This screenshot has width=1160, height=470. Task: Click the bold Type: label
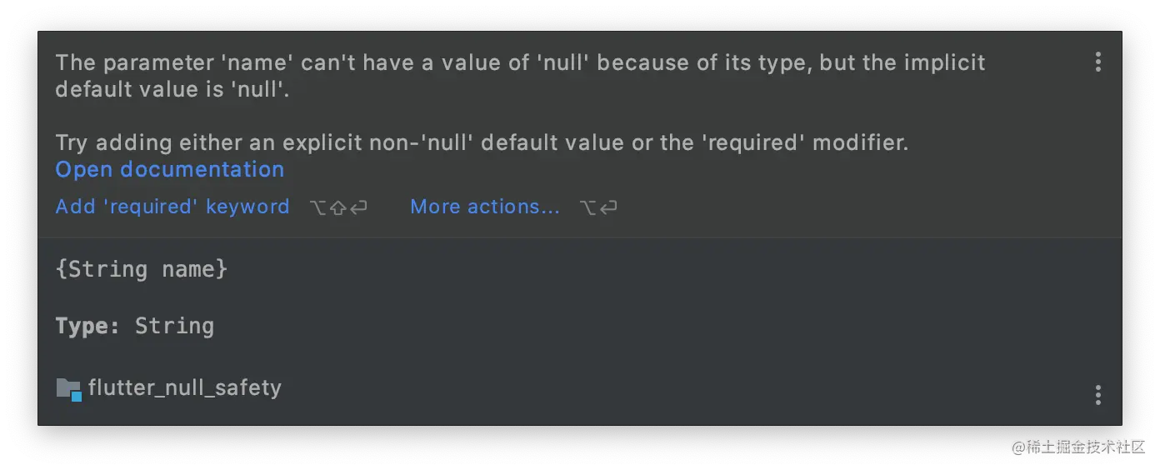coord(88,326)
